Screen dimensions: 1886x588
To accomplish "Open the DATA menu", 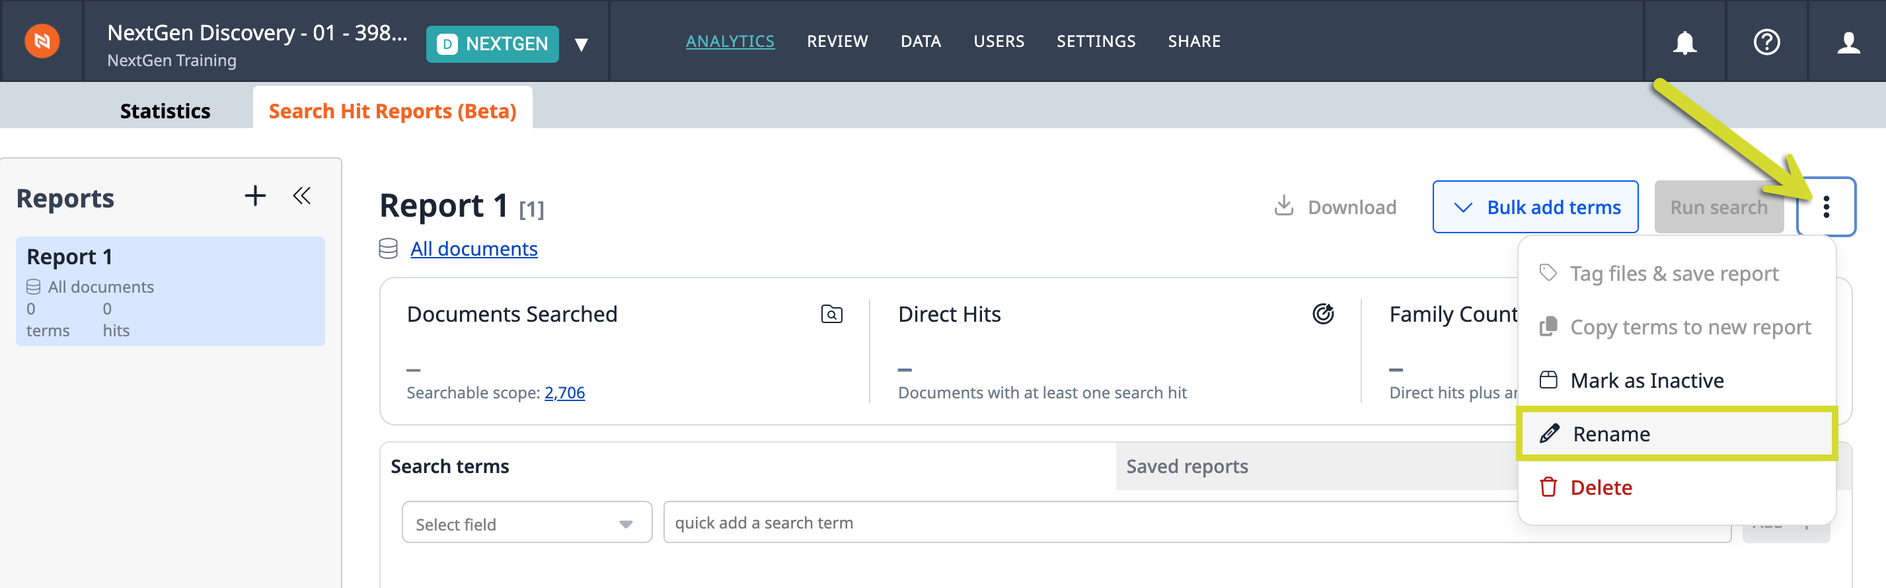I will pos(921,41).
